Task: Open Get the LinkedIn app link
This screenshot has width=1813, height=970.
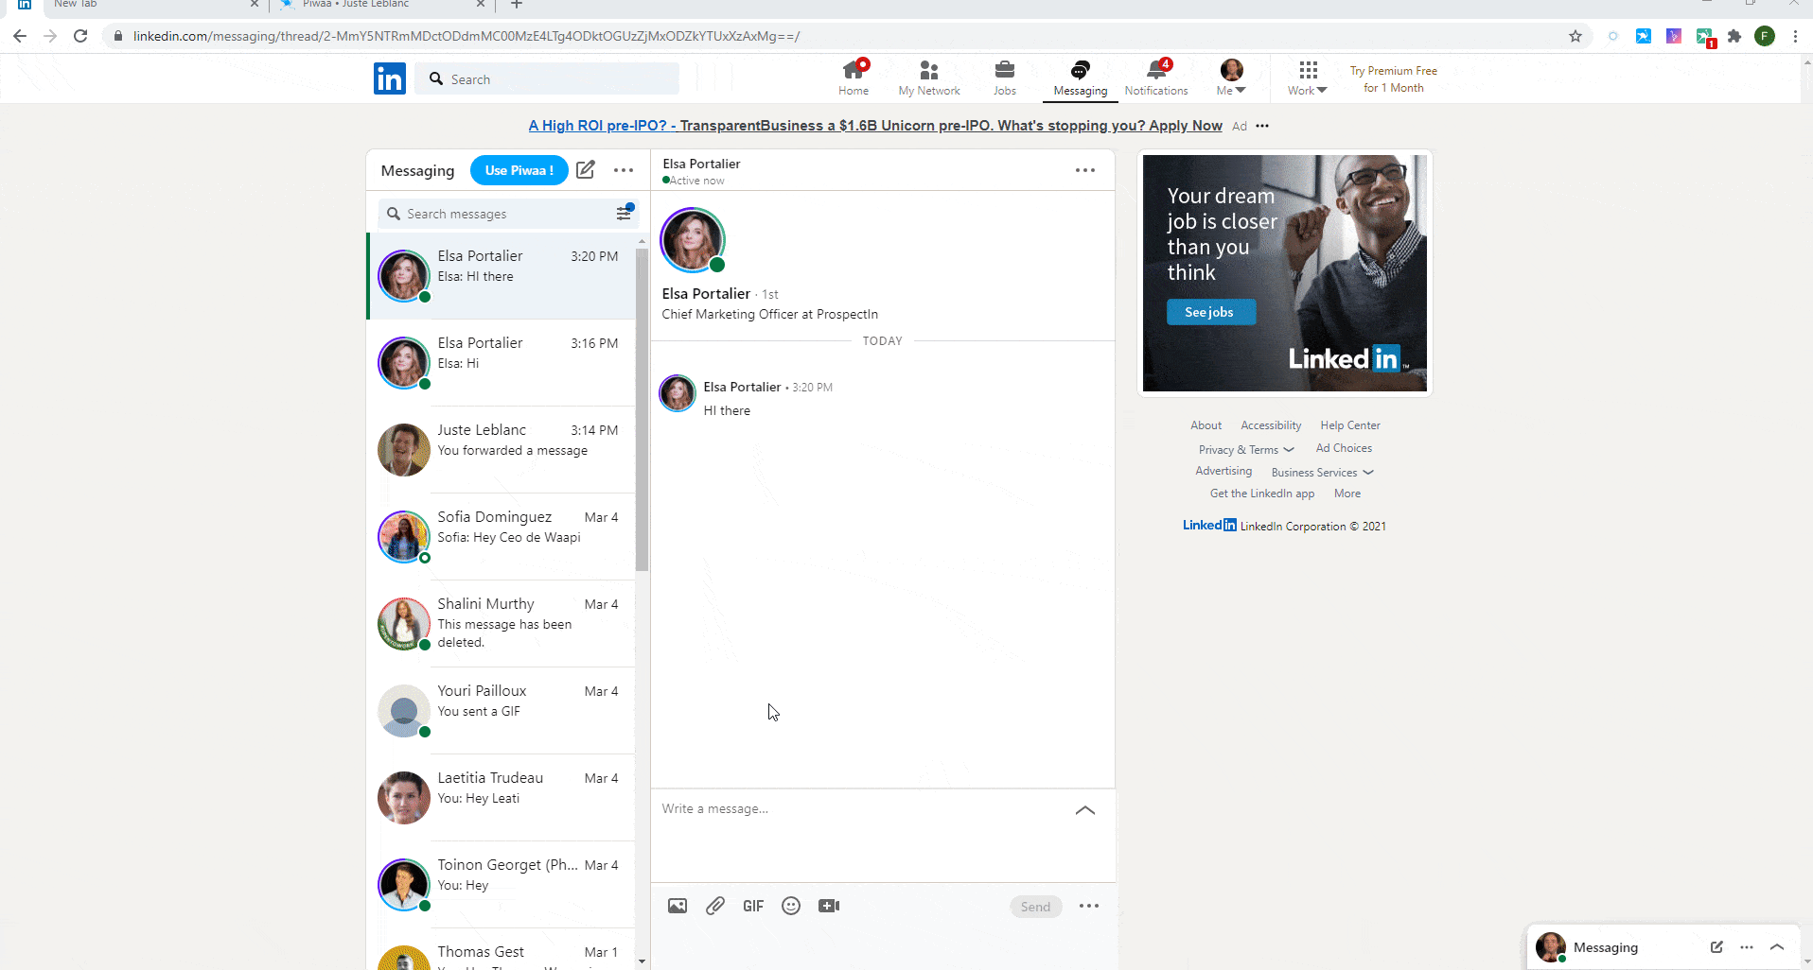Action: click(1262, 494)
